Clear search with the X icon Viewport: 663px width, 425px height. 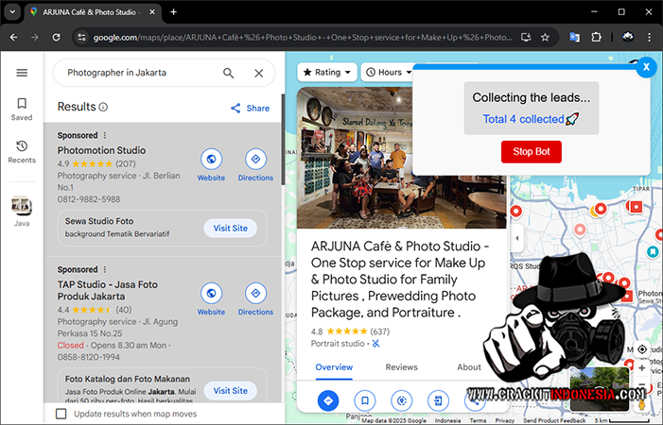coord(258,73)
